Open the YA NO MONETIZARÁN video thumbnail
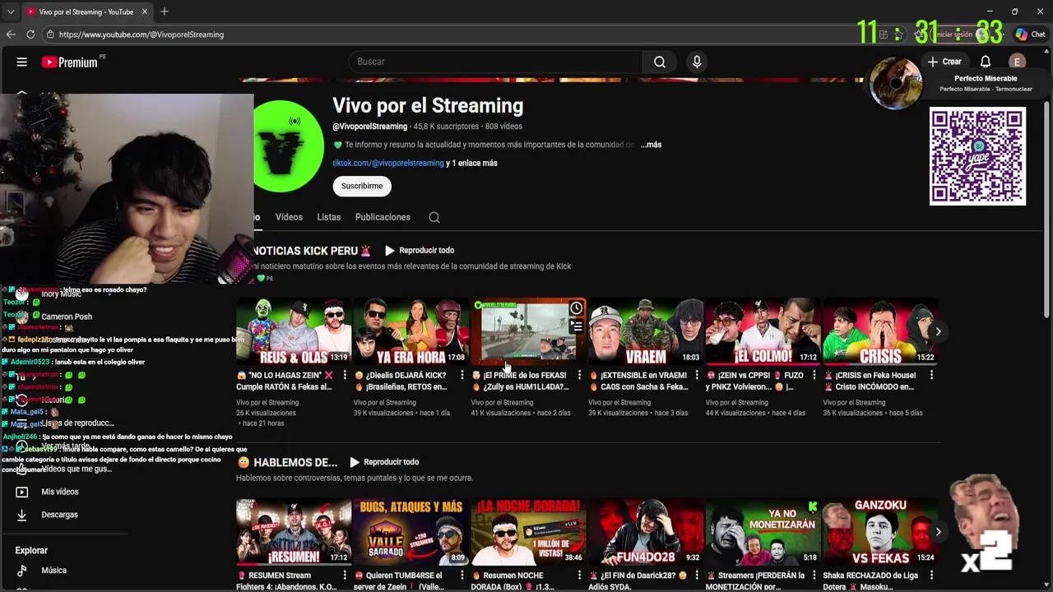This screenshot has height=592, width=1053. [763, 532]
